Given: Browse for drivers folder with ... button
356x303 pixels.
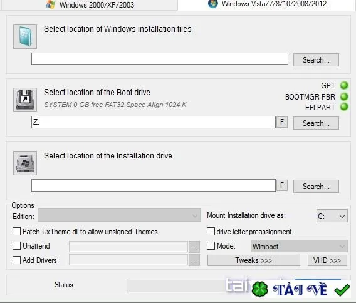Looking at the screenshot, I should [x=194, y=260].
